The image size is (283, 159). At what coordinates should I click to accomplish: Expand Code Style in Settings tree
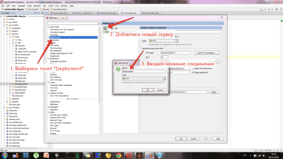click(x=49, y=27)
